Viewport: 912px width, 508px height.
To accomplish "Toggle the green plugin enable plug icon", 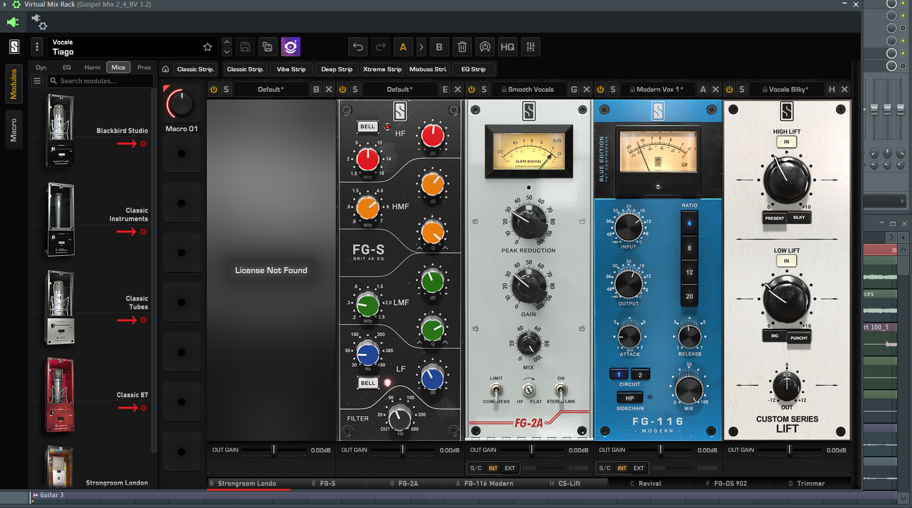I will (x=13, y=22).
